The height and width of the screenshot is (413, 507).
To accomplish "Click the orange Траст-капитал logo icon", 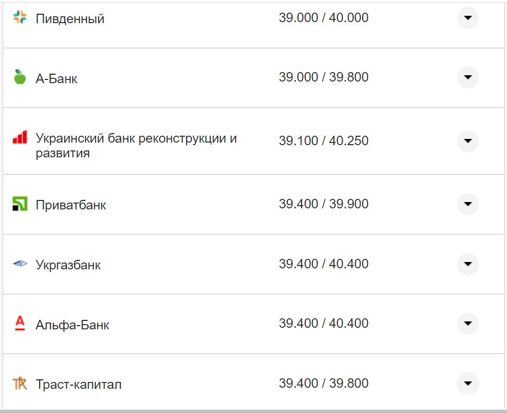I will 19,384.
